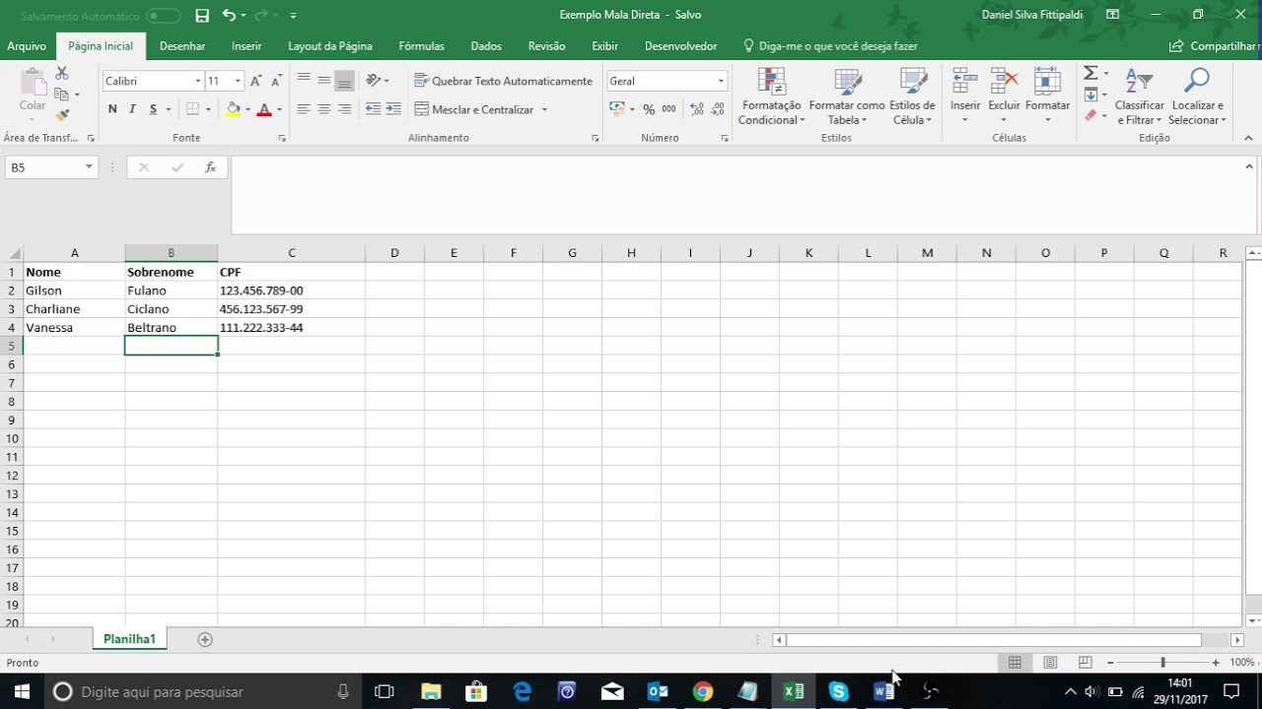1262x709 pixels.
Task: Toggle italic I formatting
Action: pyautogui.click(x=132, y=109)
